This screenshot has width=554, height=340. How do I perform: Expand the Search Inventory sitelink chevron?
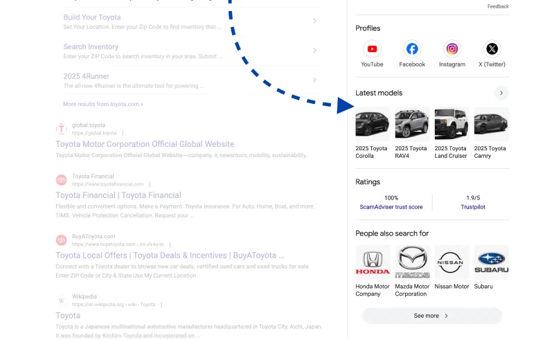pyautogui.click(x=314, y=51)
